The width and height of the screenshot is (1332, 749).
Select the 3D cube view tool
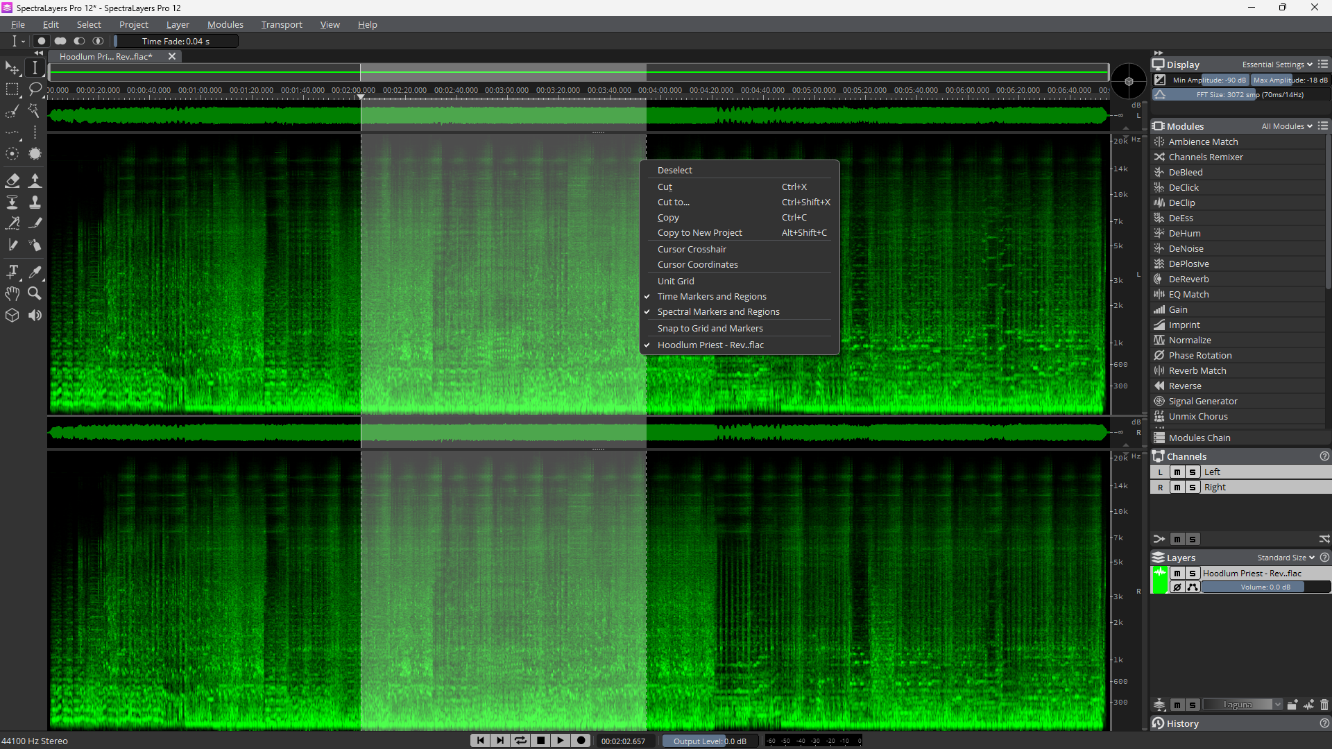click(12, 316)
